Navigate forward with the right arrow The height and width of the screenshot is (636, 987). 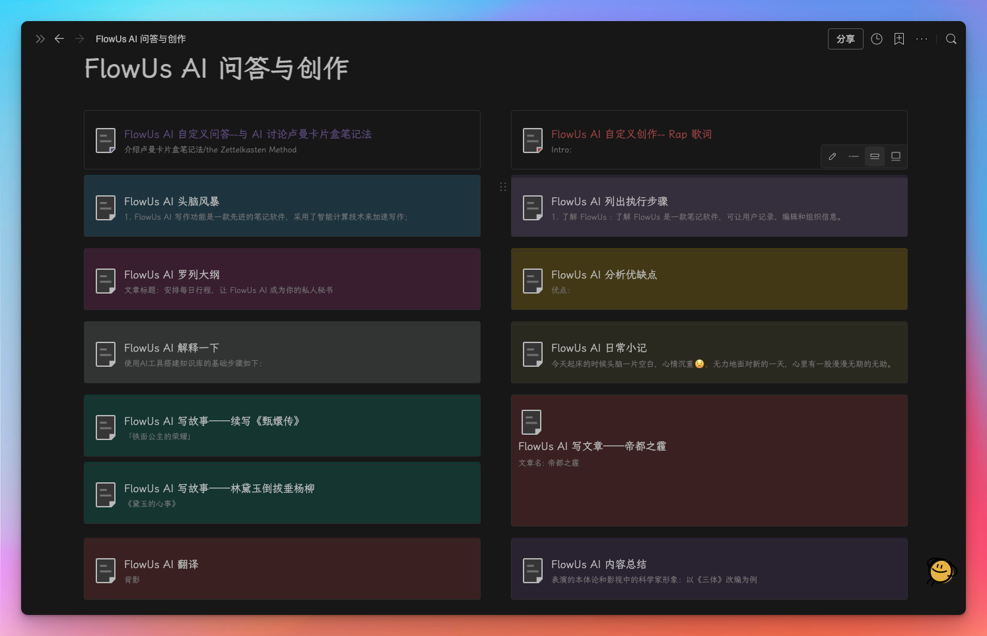(x=79, y=39)
